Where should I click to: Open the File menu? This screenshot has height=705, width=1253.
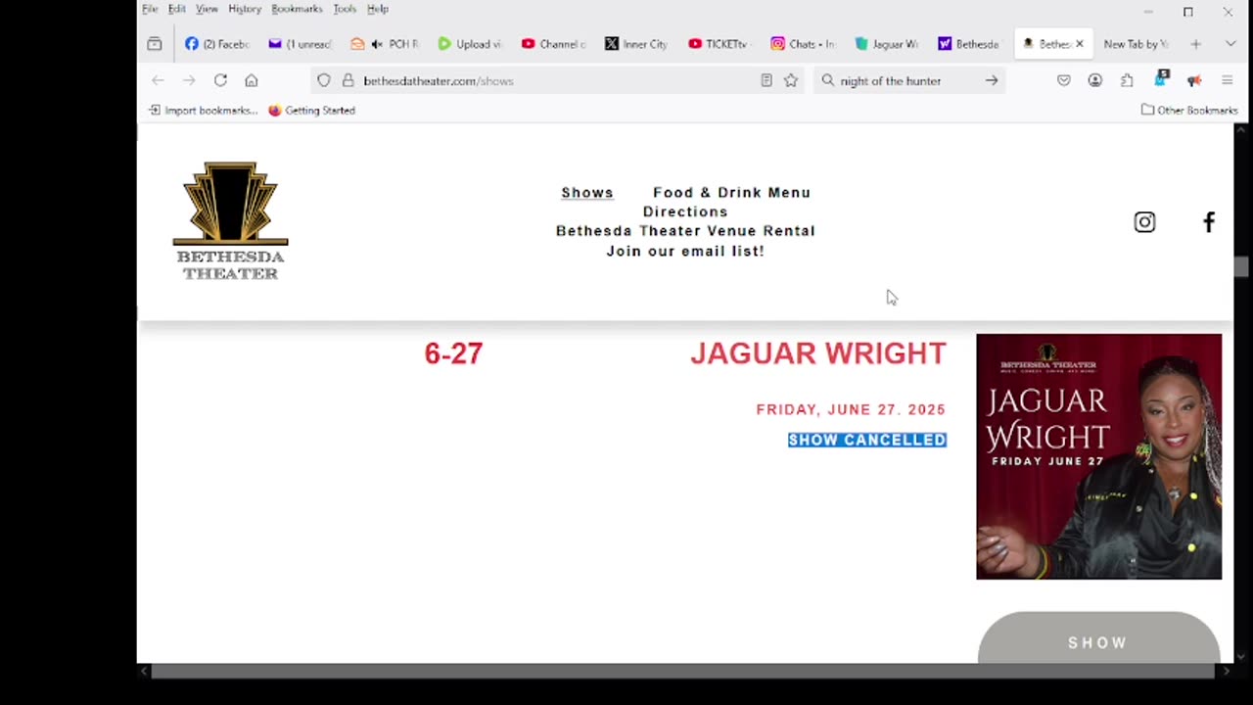150,9
